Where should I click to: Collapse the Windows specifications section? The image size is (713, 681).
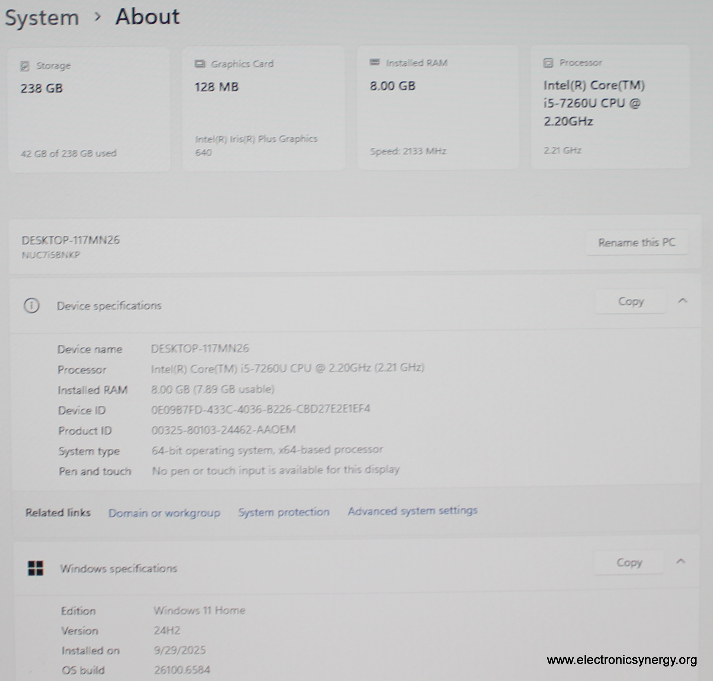pos(681,562)
